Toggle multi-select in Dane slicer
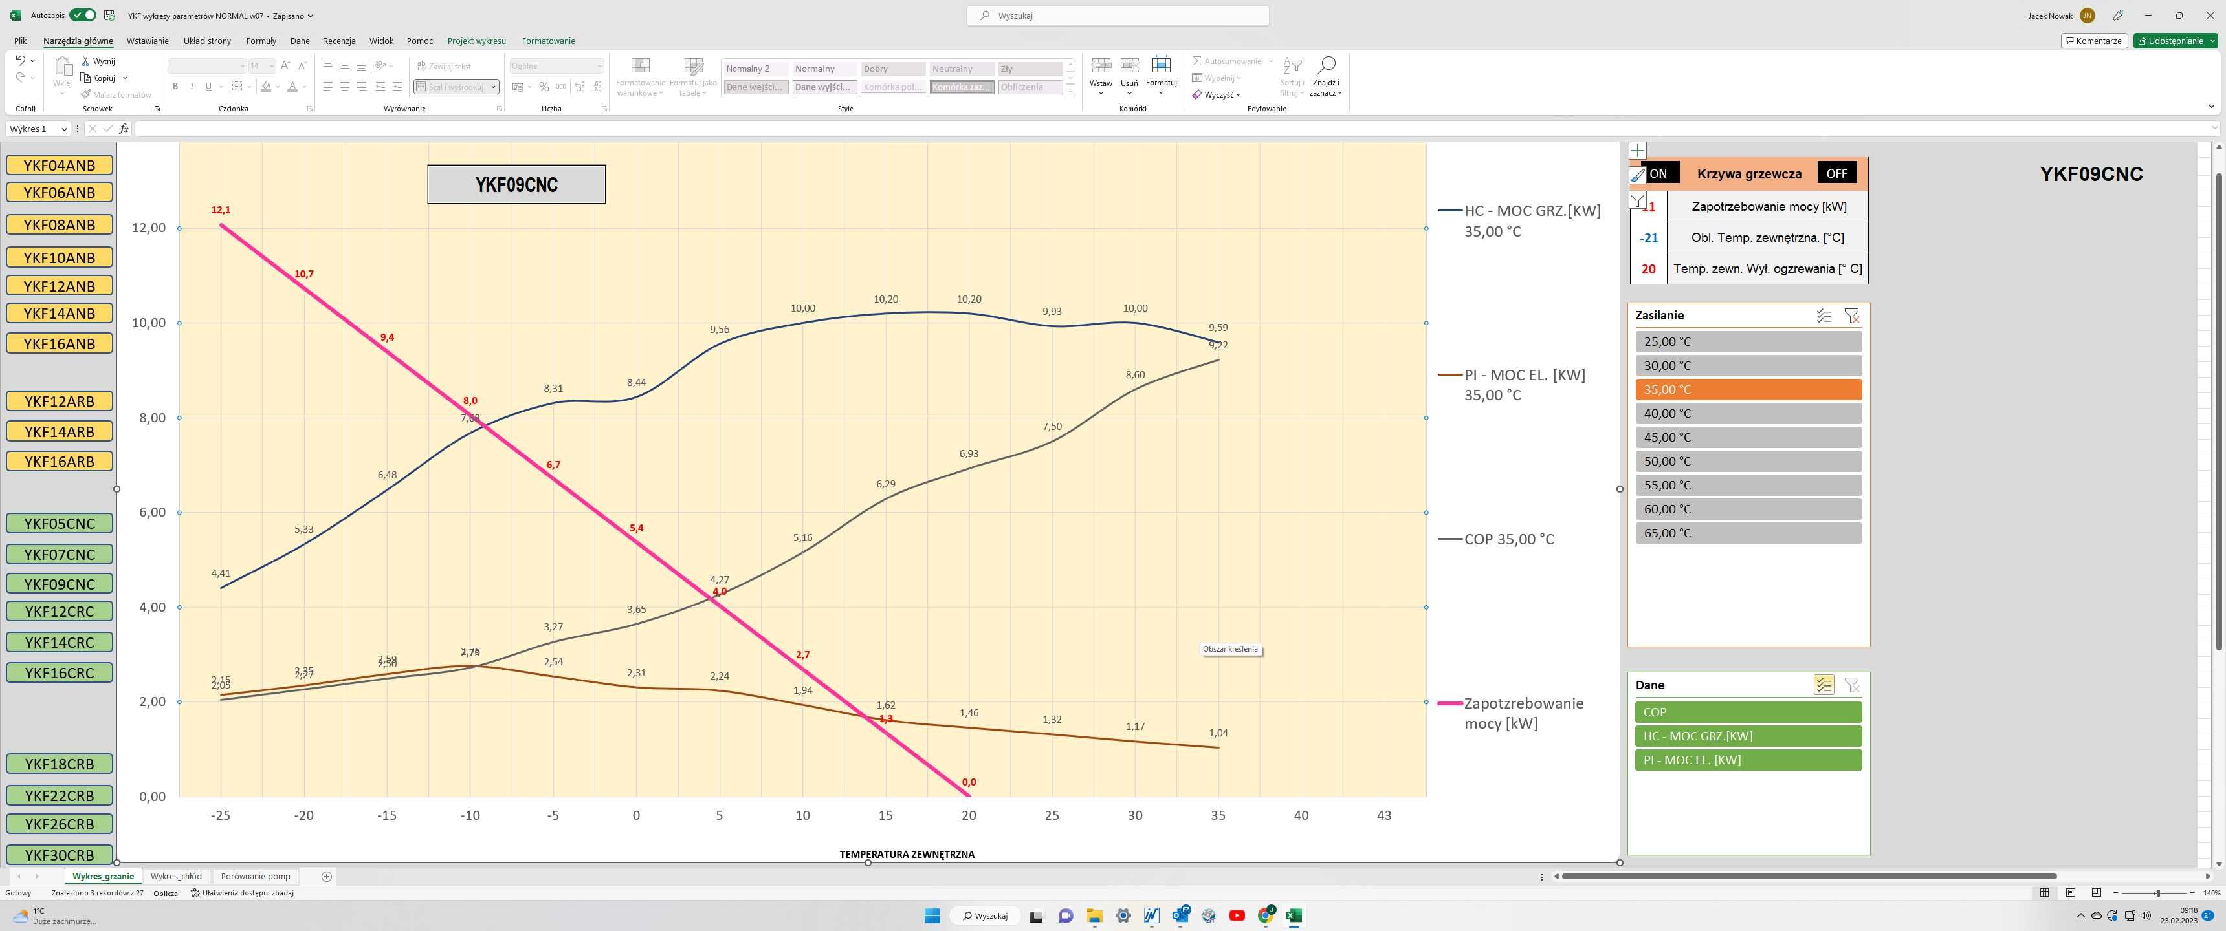 [1824, 685]
